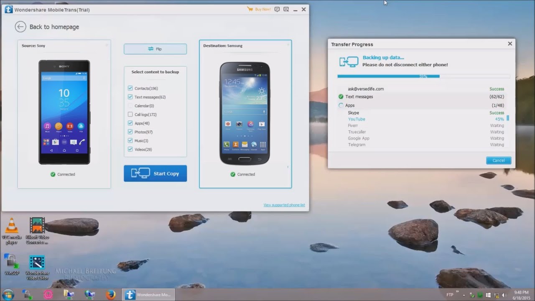
Task: Select the Text messages (62/62) row
Action: 422,97
